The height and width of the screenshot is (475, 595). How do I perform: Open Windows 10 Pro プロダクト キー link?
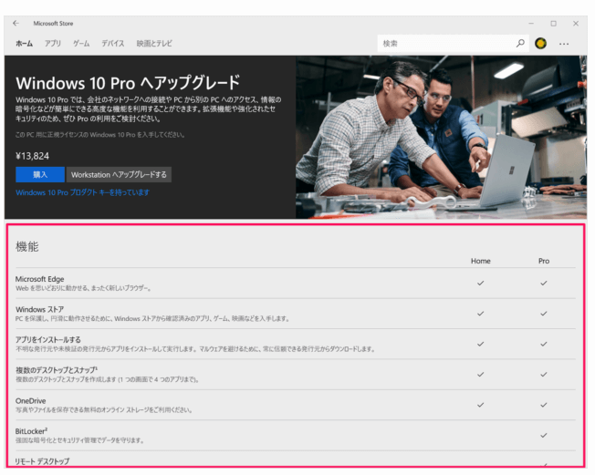pos(82,192)
